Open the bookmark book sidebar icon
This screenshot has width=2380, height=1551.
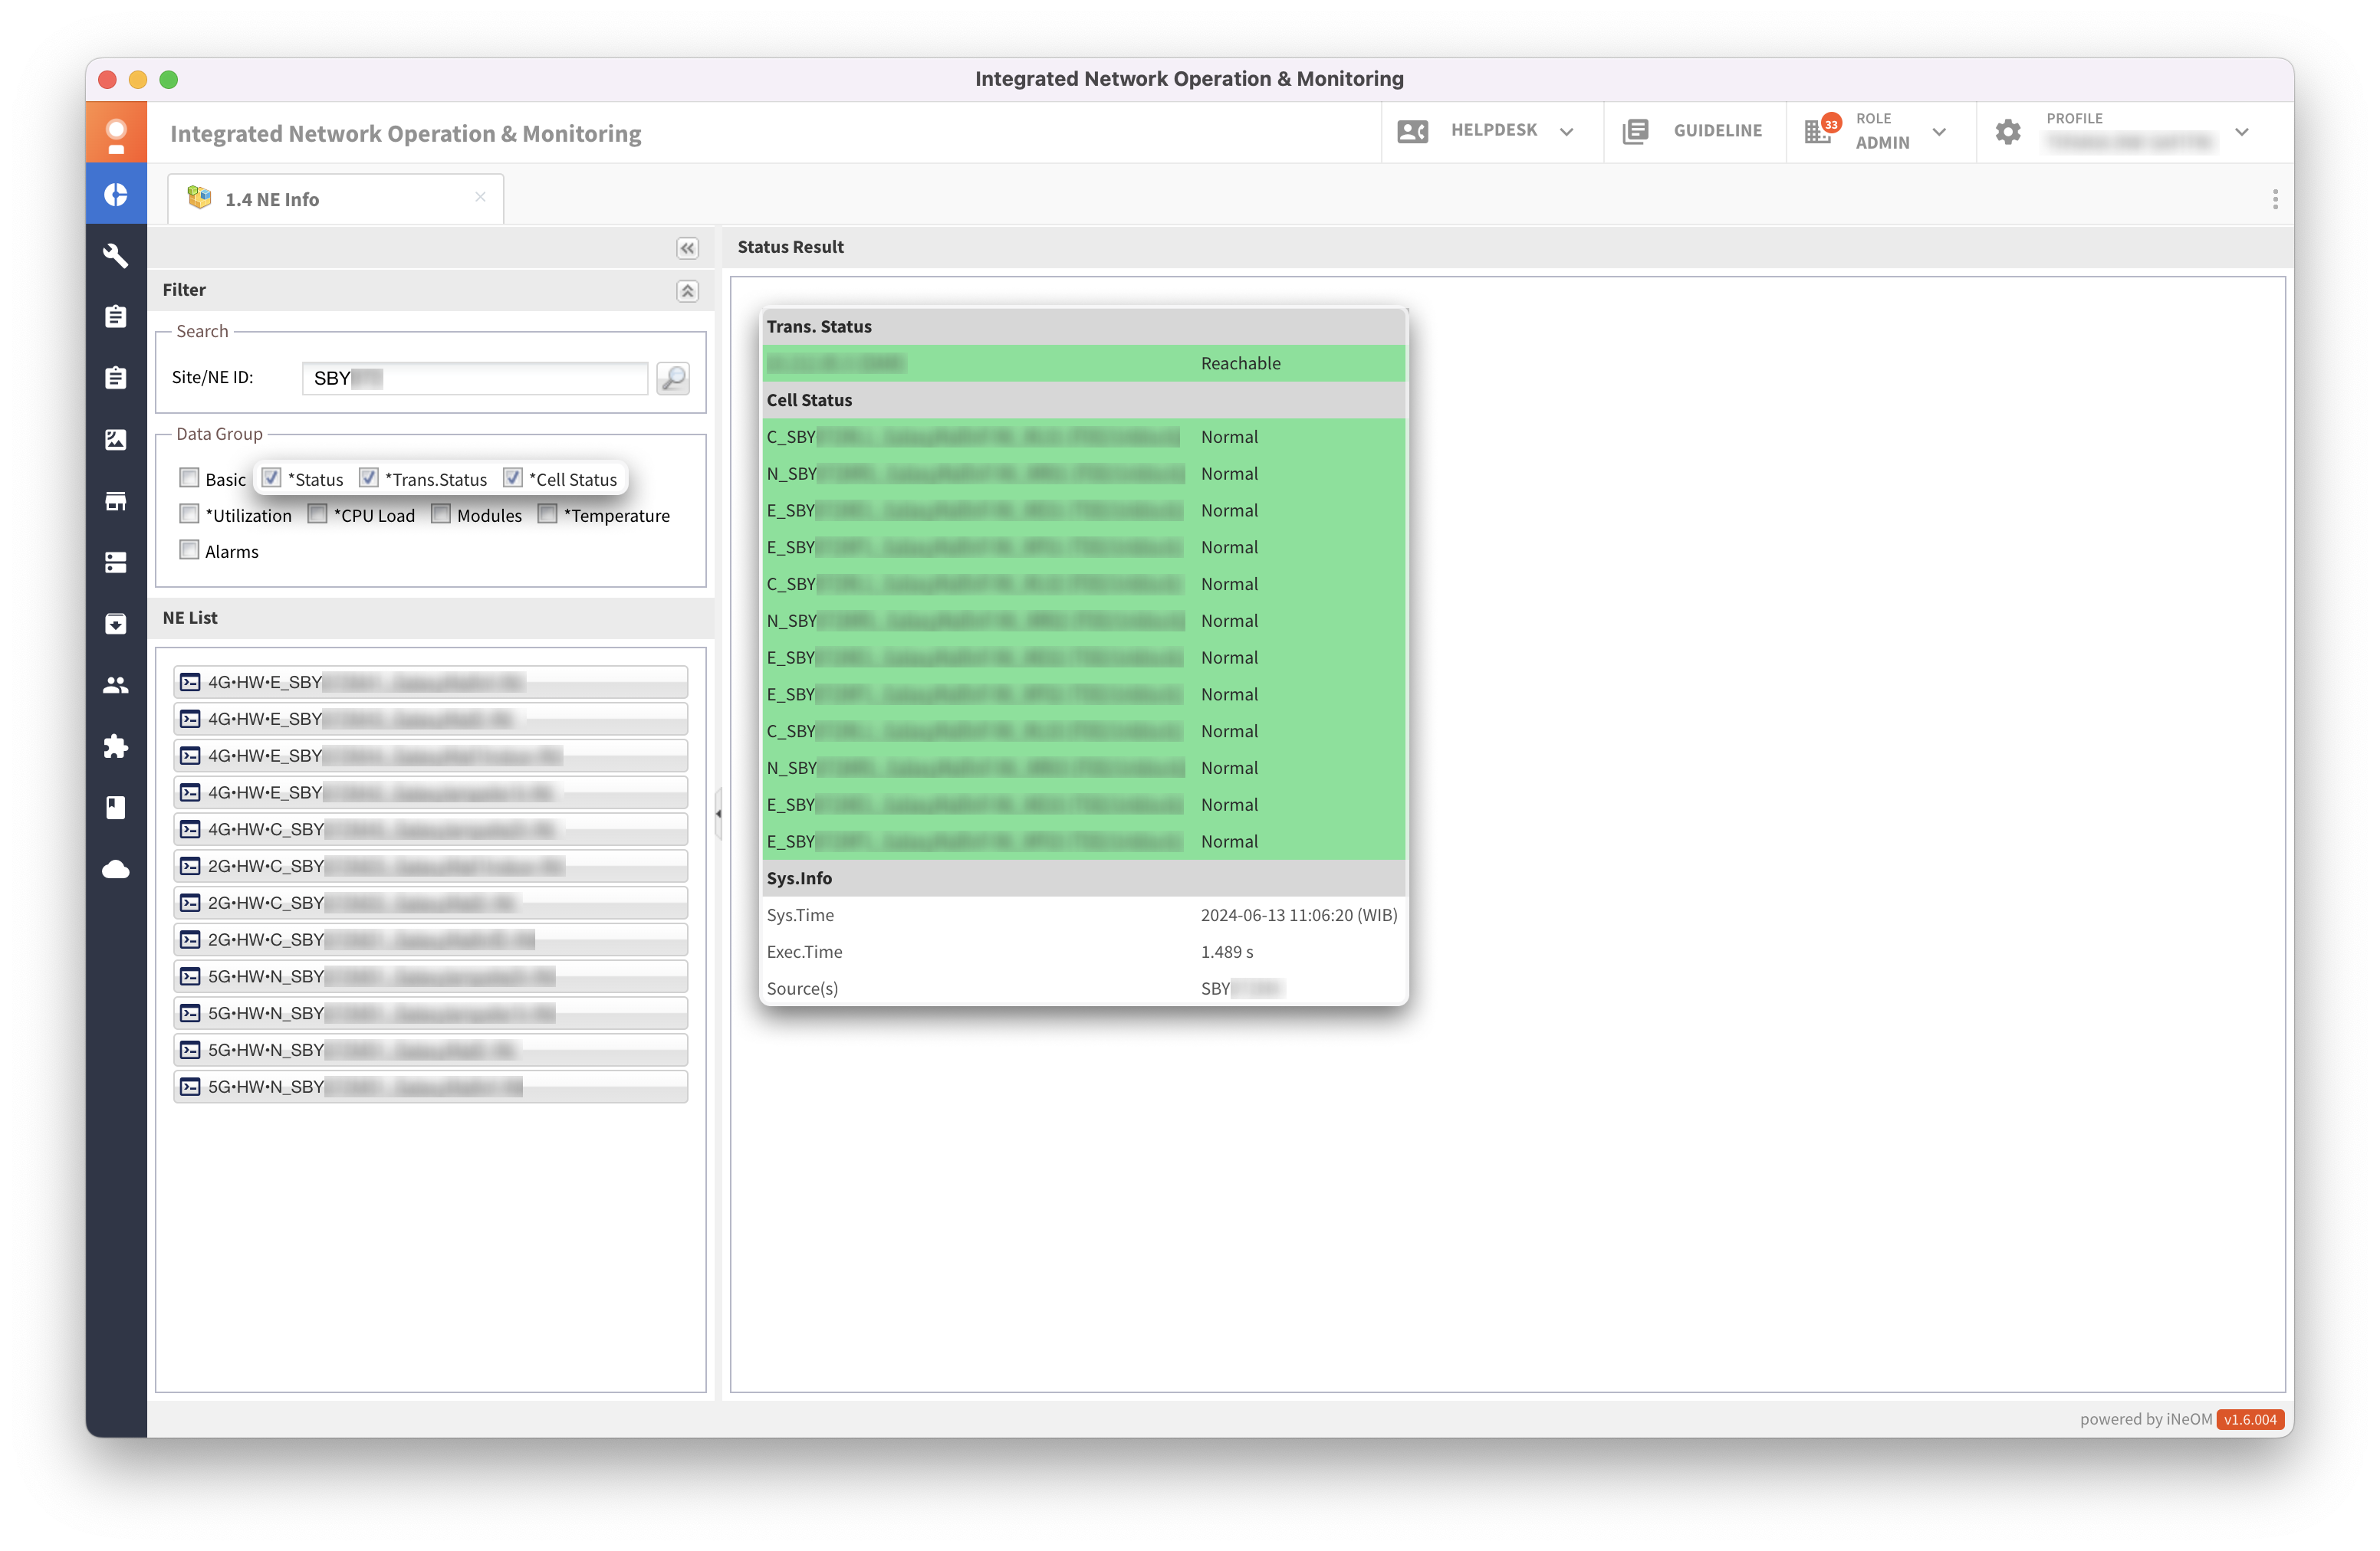click(116, 808)
